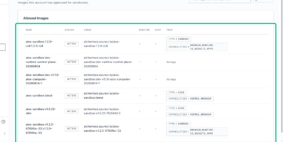Select the aios-sandbox:1.2.0-rc8:1.2.0-rc8 name cell
The height and width of the screenshot is (142, 283).
click(39, 44)
